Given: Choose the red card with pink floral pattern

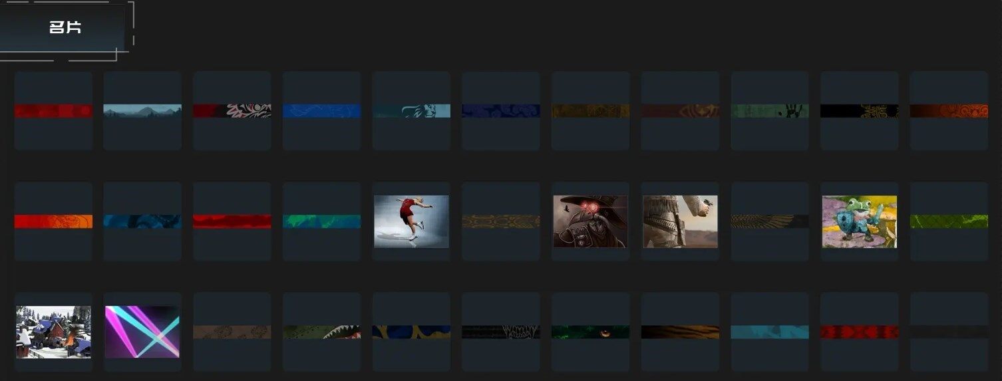Looking at the screenshot, I should coord(232,110).
